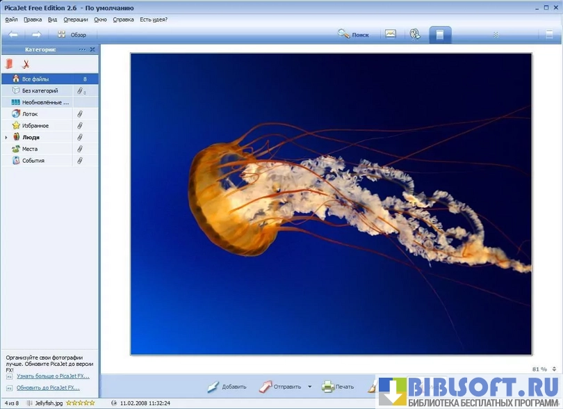Open the Категории panel options menu
The image size is (563, 409).
point(82,49)
